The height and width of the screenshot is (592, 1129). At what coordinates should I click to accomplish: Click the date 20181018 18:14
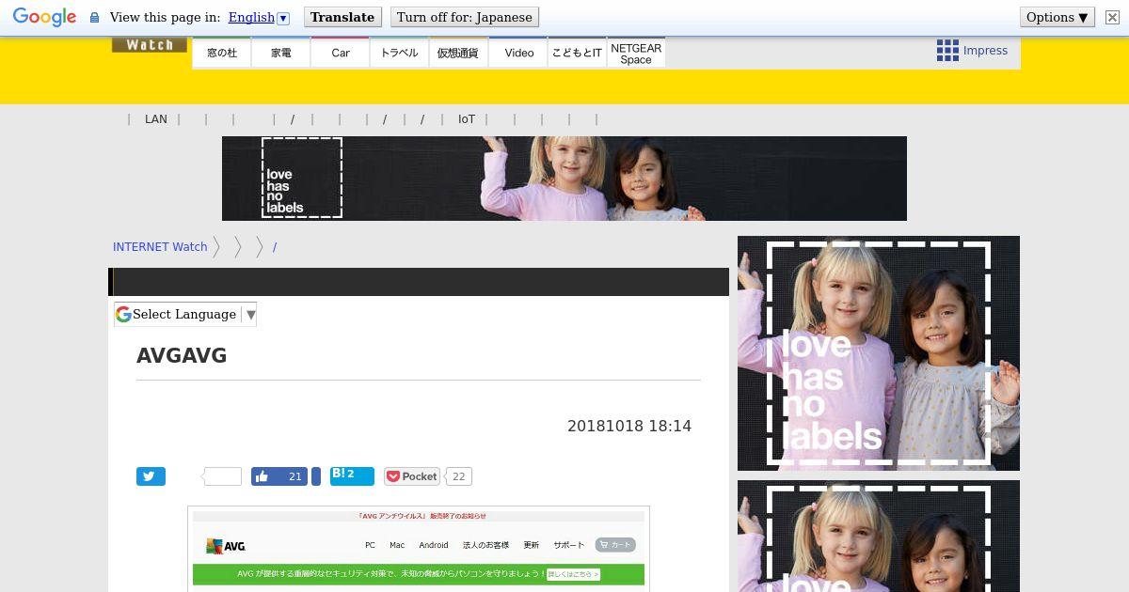click(629, 426)
